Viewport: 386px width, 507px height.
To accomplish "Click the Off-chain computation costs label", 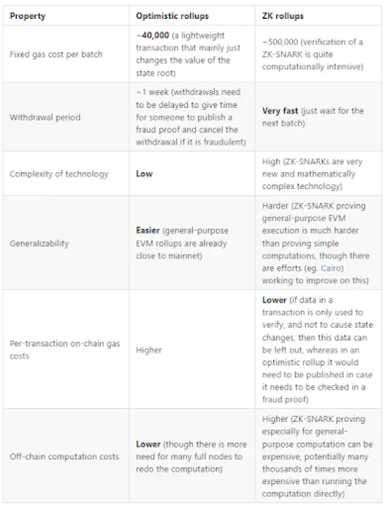I will [x=64, y=456].
